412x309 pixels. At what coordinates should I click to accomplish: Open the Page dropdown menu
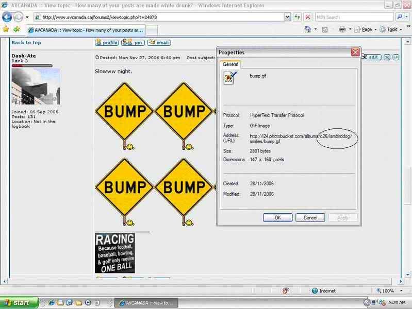pyautogui.click(x=367, y=29)
